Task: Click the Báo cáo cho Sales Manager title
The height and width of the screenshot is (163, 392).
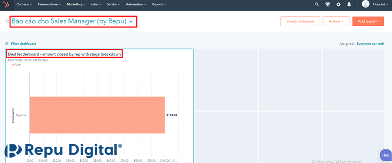Action: pos(69,21)
